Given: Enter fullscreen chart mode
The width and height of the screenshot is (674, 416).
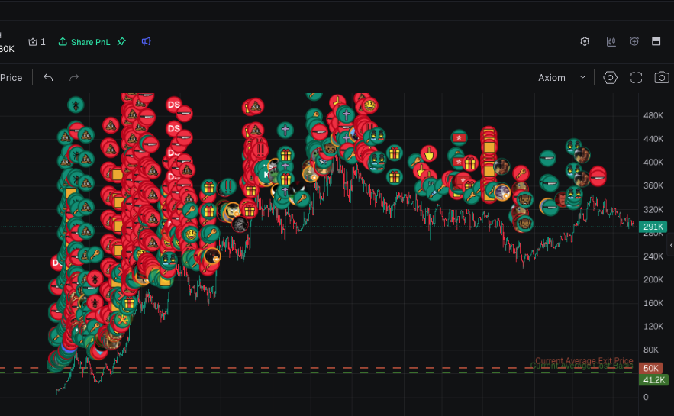Looking at the screenshot, I should pos(636,77).
